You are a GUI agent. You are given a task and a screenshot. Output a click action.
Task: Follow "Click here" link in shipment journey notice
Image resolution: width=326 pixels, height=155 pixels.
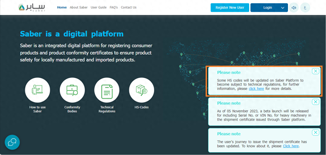tap(291, 146)
